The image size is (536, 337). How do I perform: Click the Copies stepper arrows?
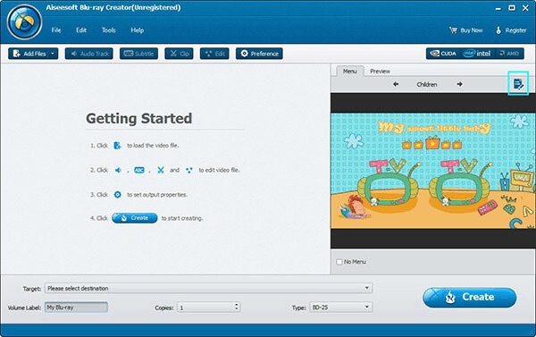pyautogui.click(x=237, y=307)
